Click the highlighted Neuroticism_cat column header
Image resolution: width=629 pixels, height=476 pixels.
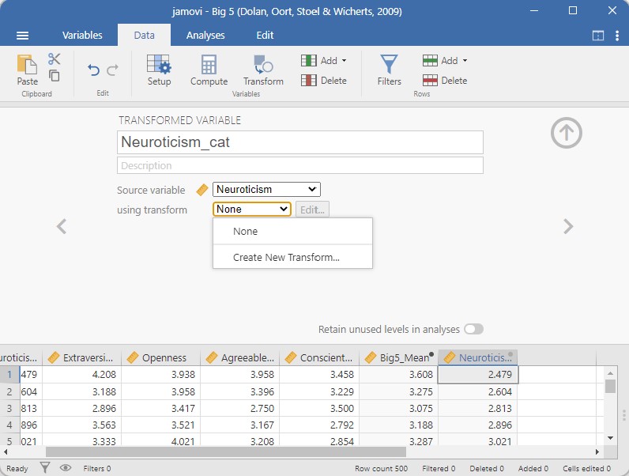pyautogui.click(x=477, y=357)
